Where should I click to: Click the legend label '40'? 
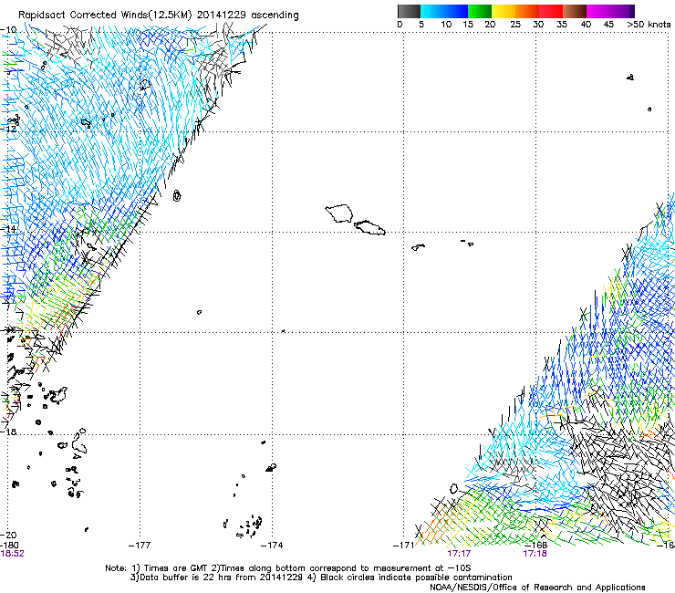pyautogui.click(x=586, y=25)
